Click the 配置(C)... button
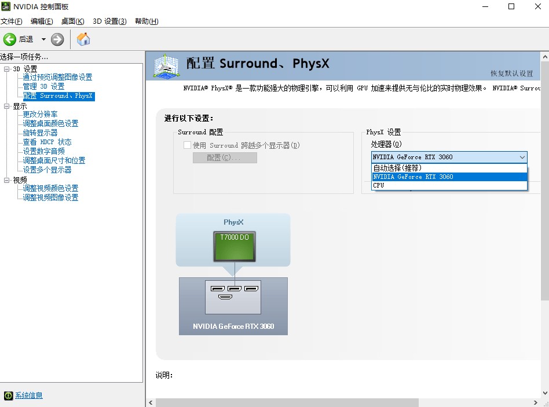The height and width of the screenshot is (407, 549). [225, 157]
